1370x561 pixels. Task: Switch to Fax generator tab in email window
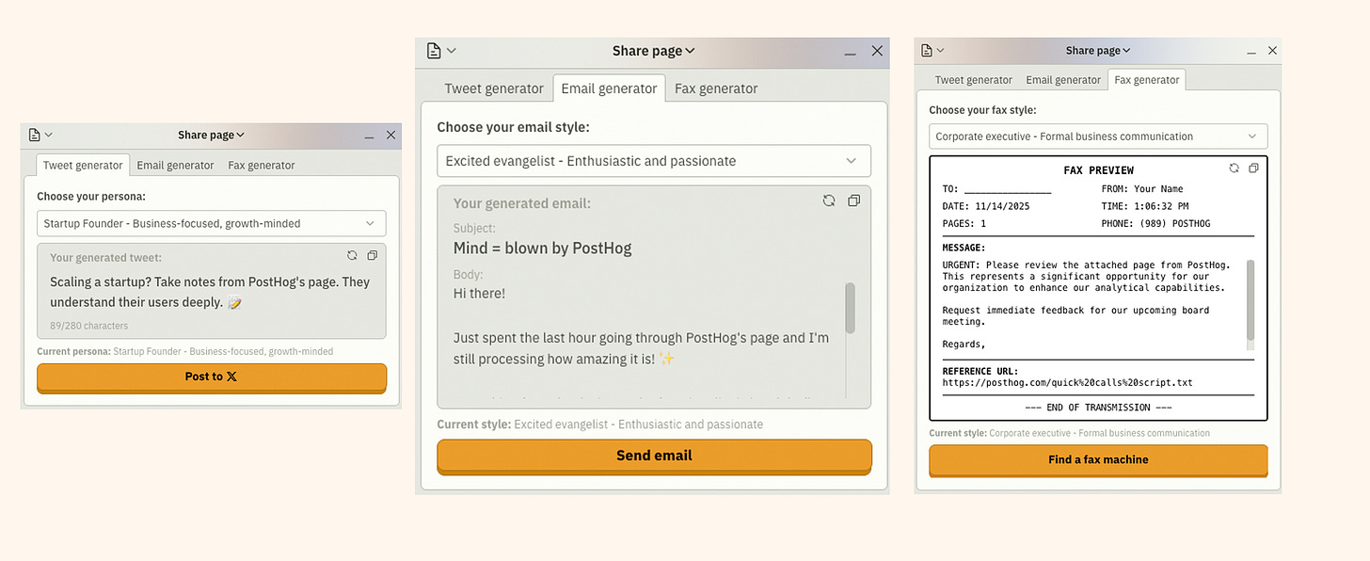[716, 88]
